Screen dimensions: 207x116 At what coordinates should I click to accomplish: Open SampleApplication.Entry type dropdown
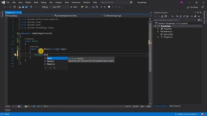[x=78, y=16]
